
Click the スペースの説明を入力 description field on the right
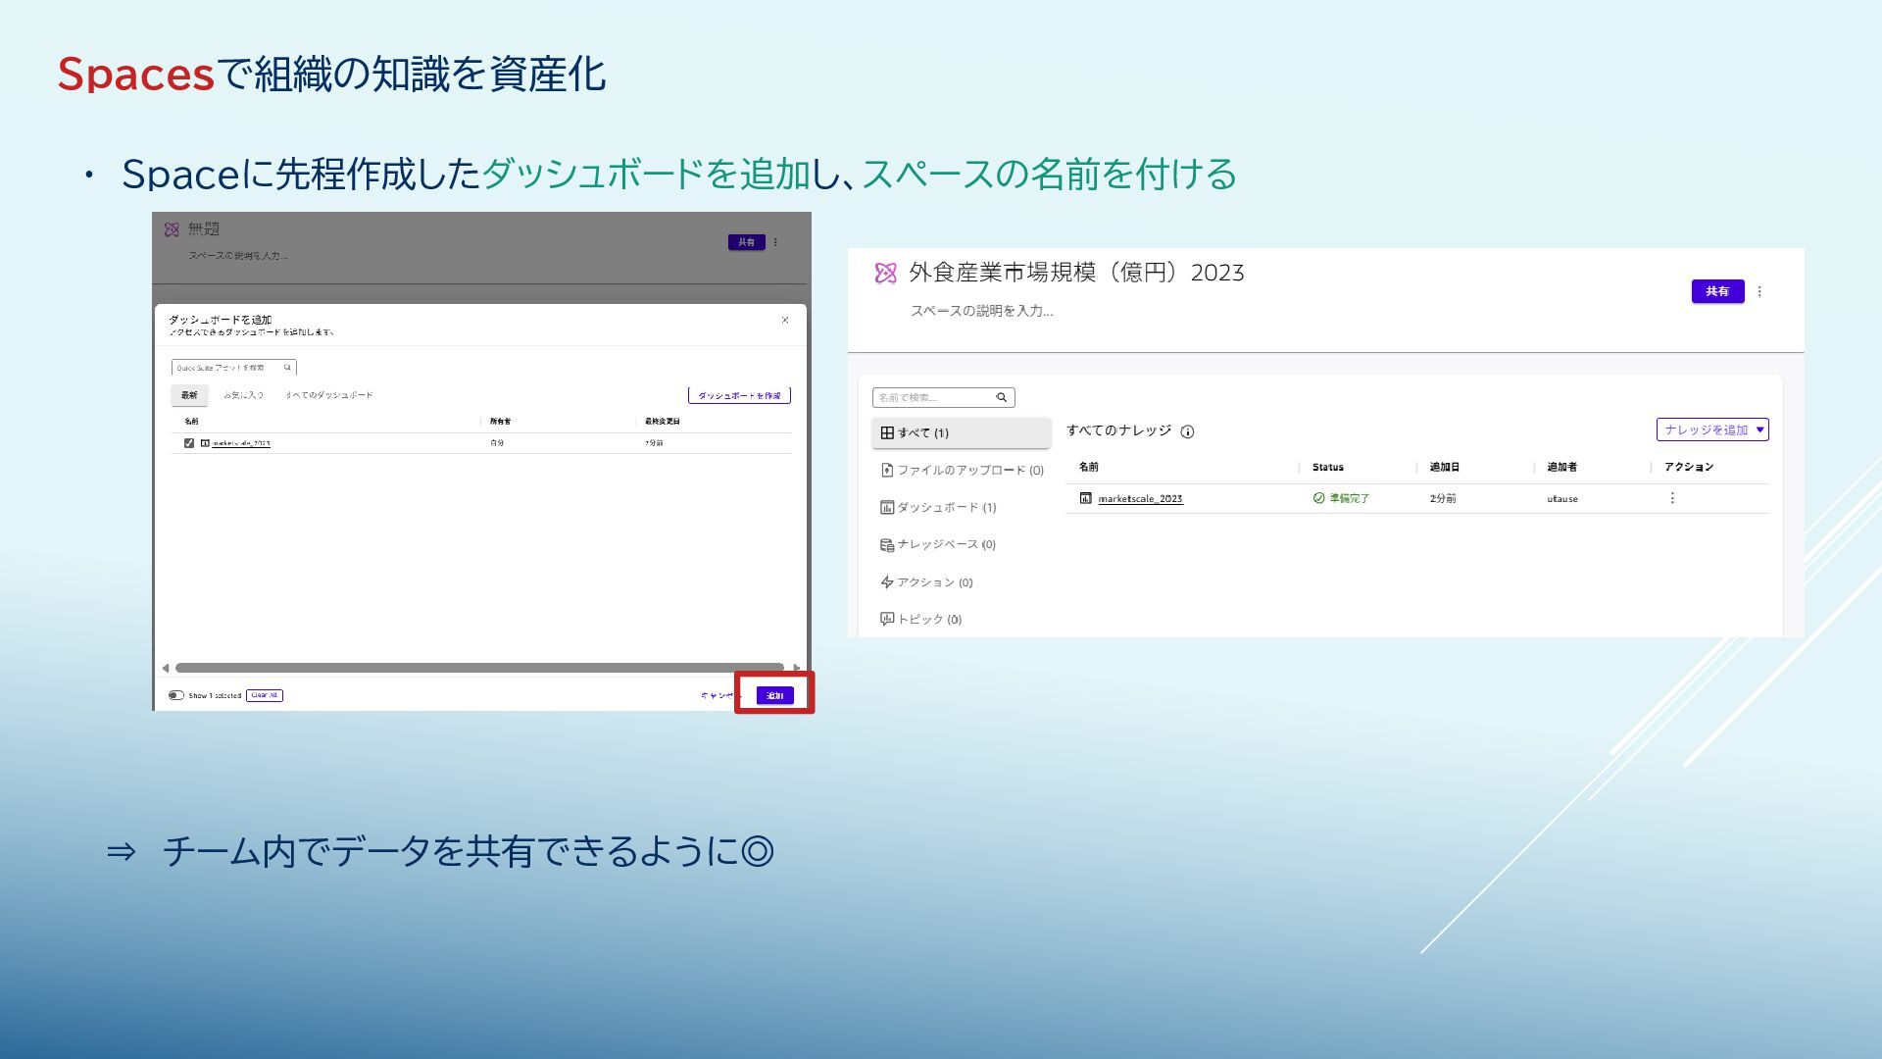pyautogui.click(x=981, y=311)
